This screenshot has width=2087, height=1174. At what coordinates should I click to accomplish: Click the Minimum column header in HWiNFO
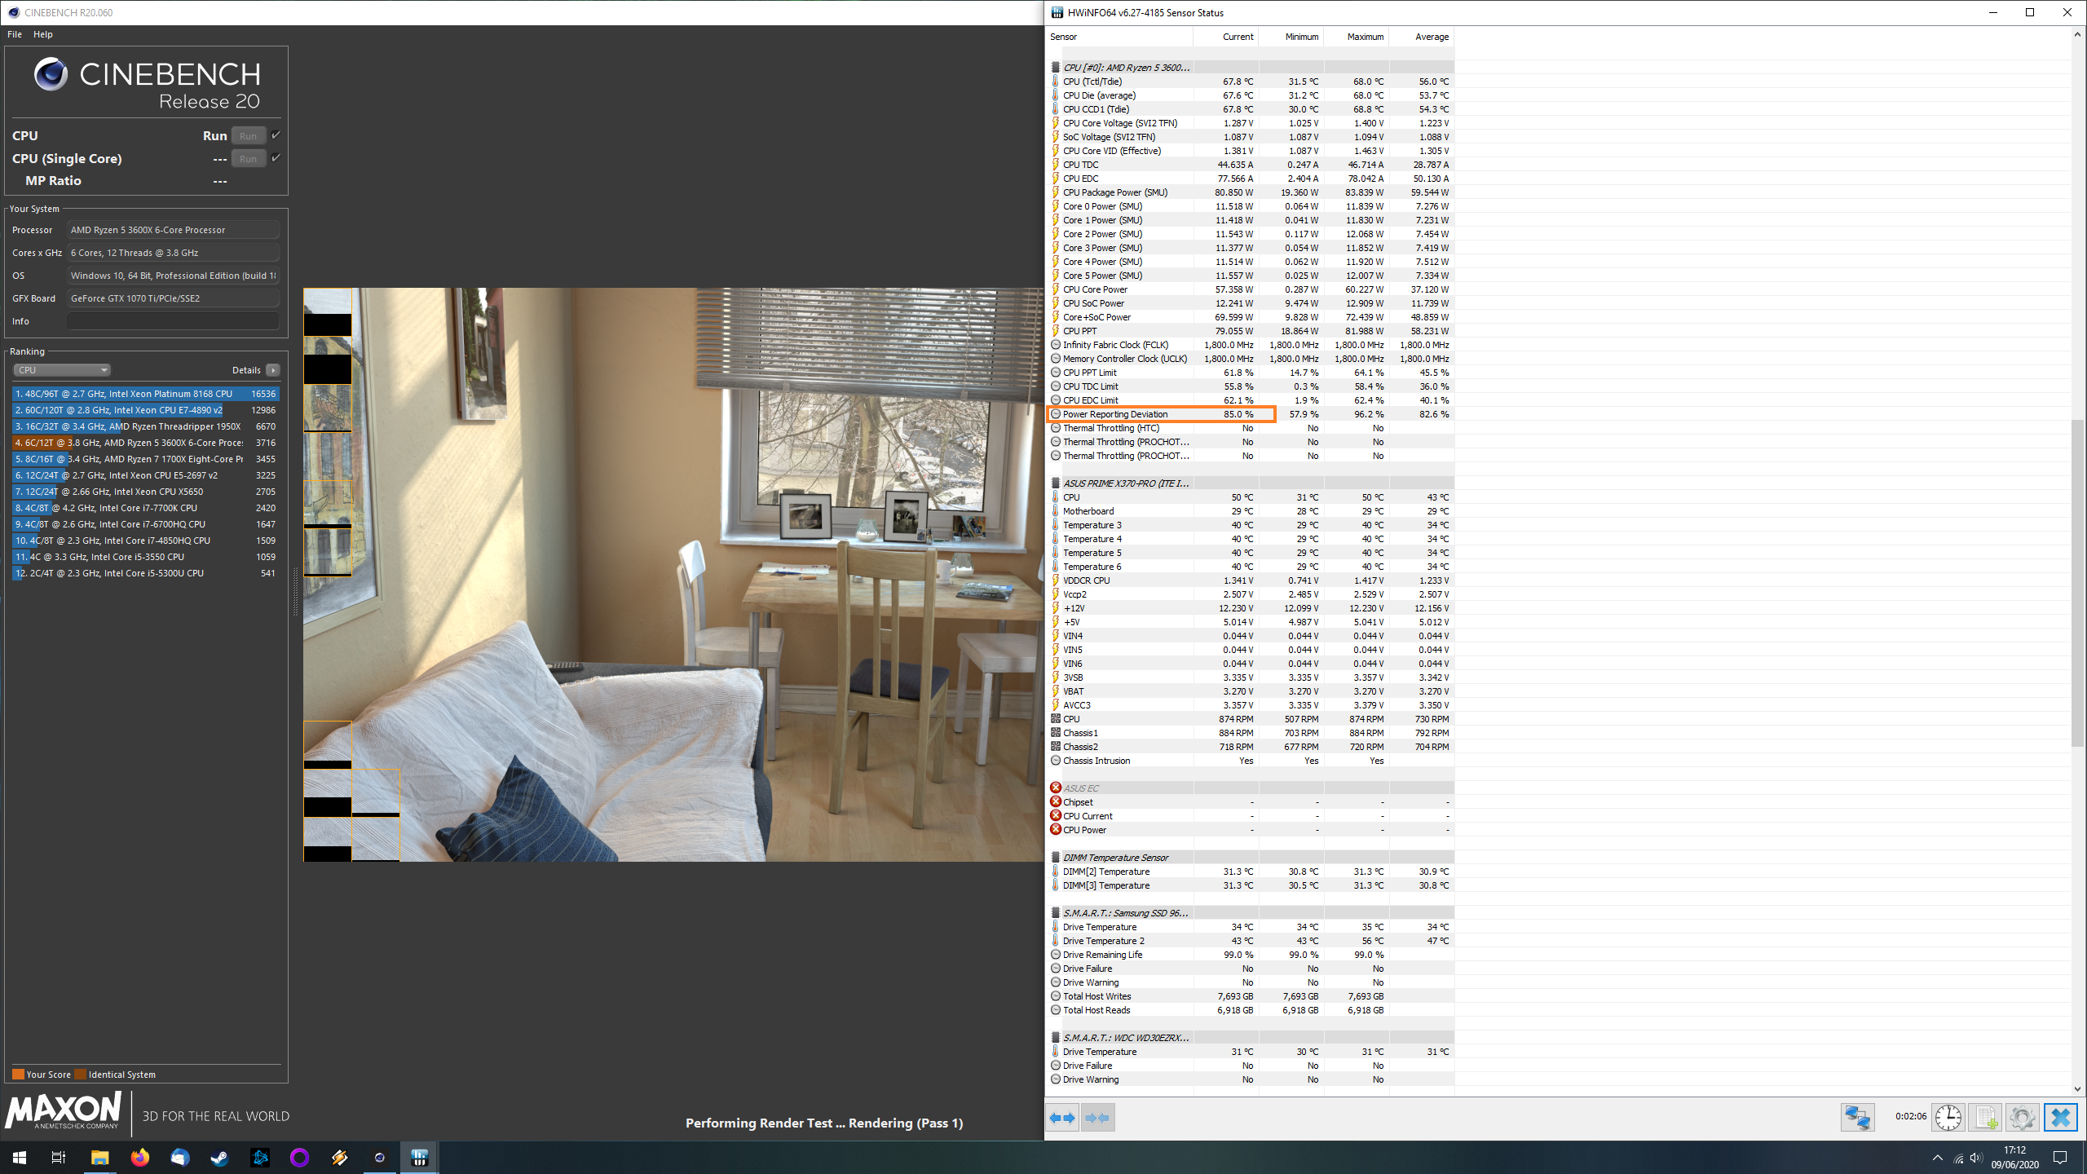(x=1291, y=37)
